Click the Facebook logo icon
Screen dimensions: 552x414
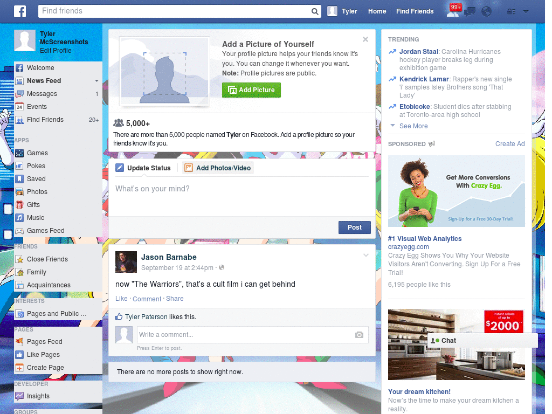[20, 11]
